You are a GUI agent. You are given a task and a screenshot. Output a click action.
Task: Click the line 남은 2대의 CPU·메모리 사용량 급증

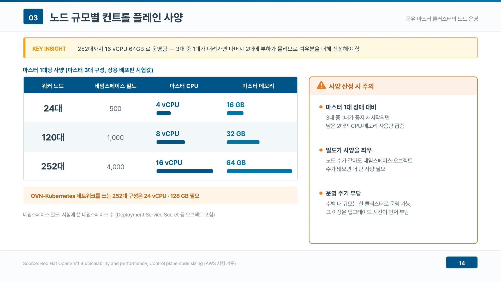365,126
